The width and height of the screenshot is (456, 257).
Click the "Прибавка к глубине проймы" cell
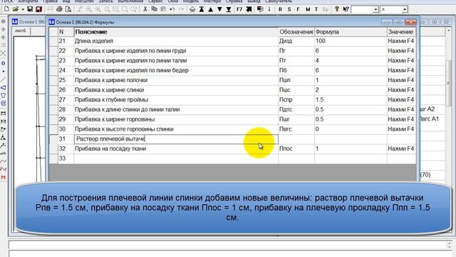[x=176, y=100]
